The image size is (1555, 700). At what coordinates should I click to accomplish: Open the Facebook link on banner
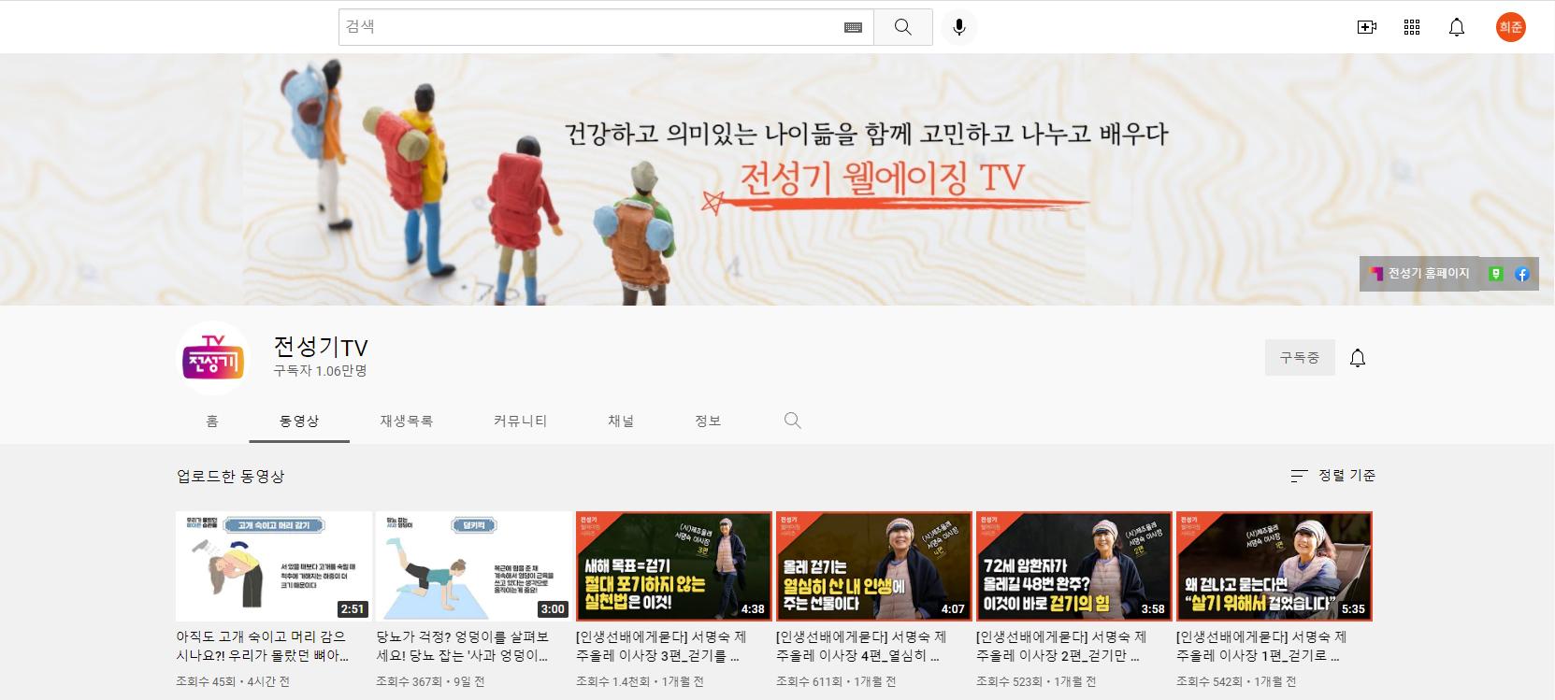coord(1522,274)
